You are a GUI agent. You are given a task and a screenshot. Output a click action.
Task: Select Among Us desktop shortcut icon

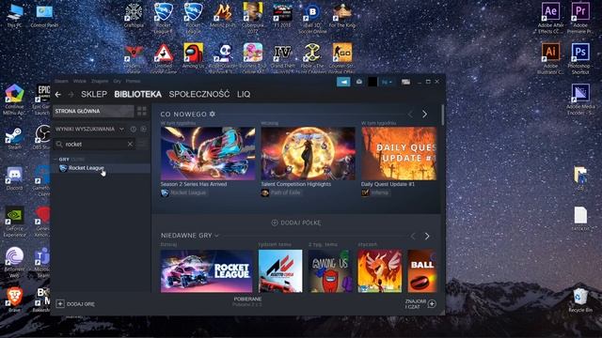click(x=193, y=56)
